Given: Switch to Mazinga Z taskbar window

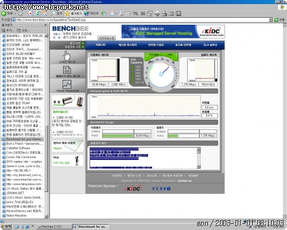Looking at the screenshot, I should 54,227.
